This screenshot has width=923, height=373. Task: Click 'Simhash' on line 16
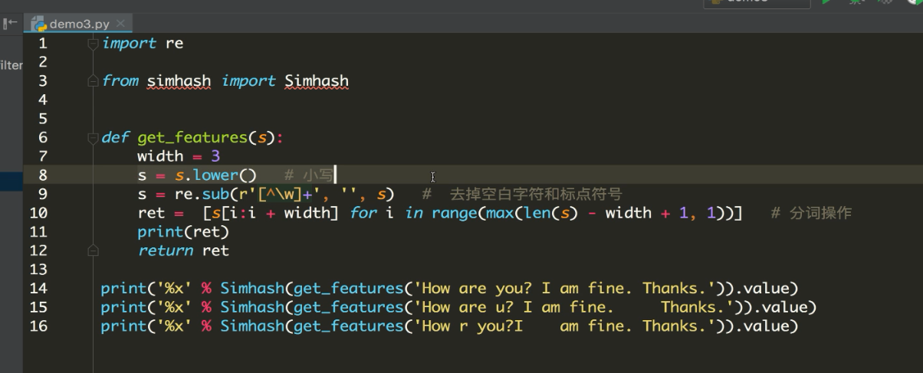[252, 326]
